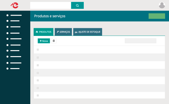Check the last table row checkbox
169x104 pixels.
click(38, 95)
